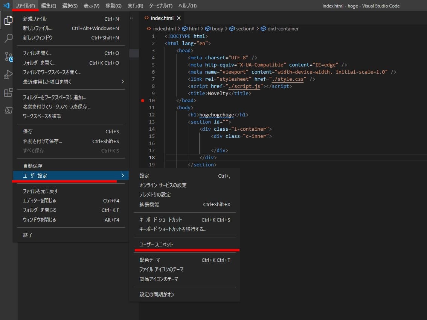Expand the 最近使用した項目を開く submenu arrow

122,82
